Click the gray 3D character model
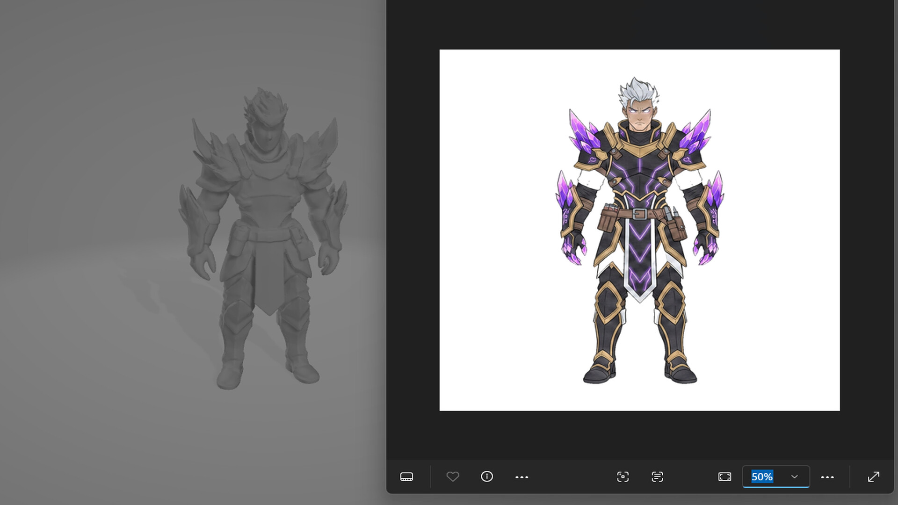 click(263, 238)
